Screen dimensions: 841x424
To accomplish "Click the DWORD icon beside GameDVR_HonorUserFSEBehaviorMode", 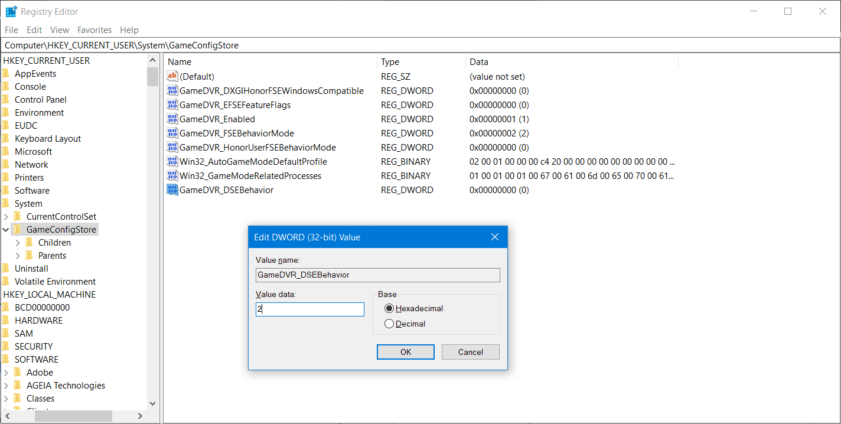I will [172, 147].
